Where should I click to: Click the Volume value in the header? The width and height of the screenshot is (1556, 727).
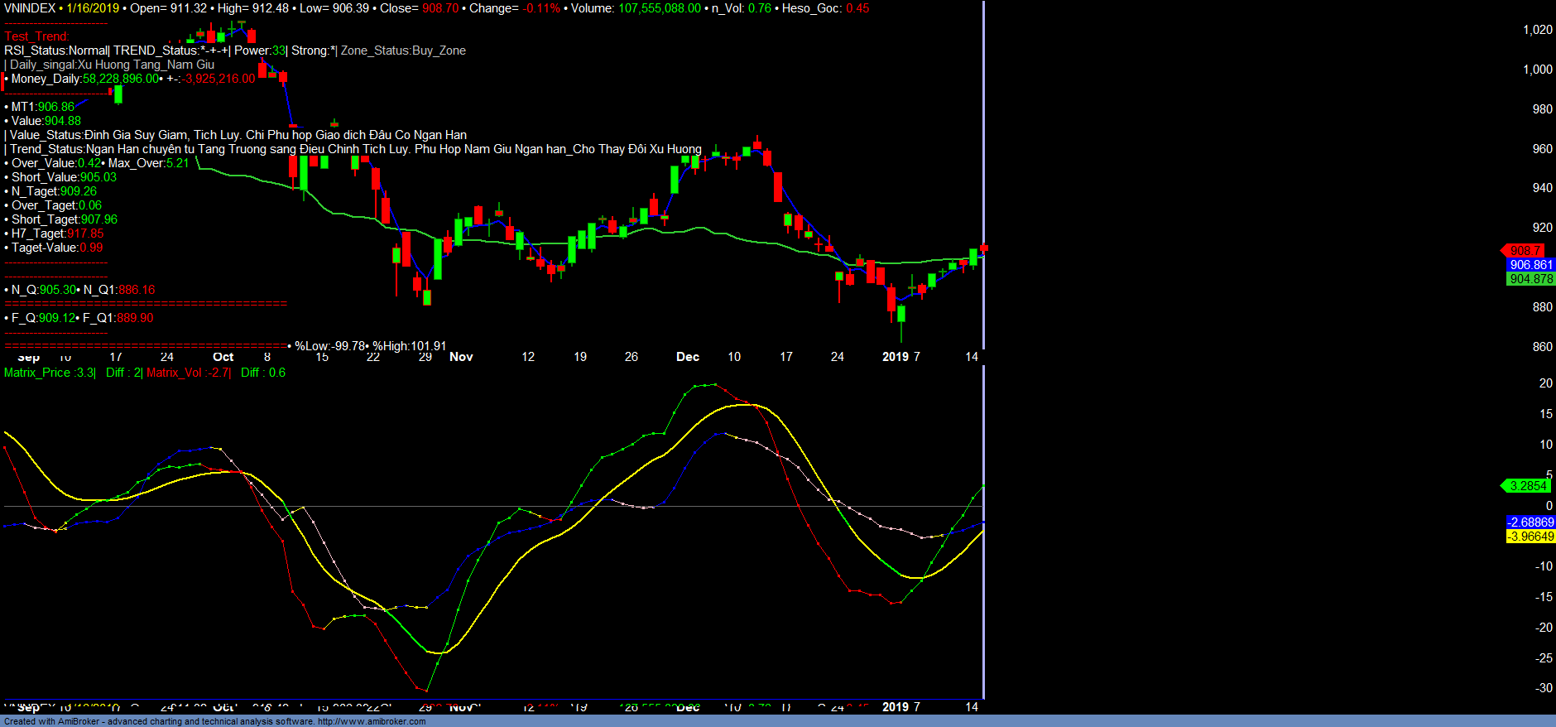tap(659, 8)
